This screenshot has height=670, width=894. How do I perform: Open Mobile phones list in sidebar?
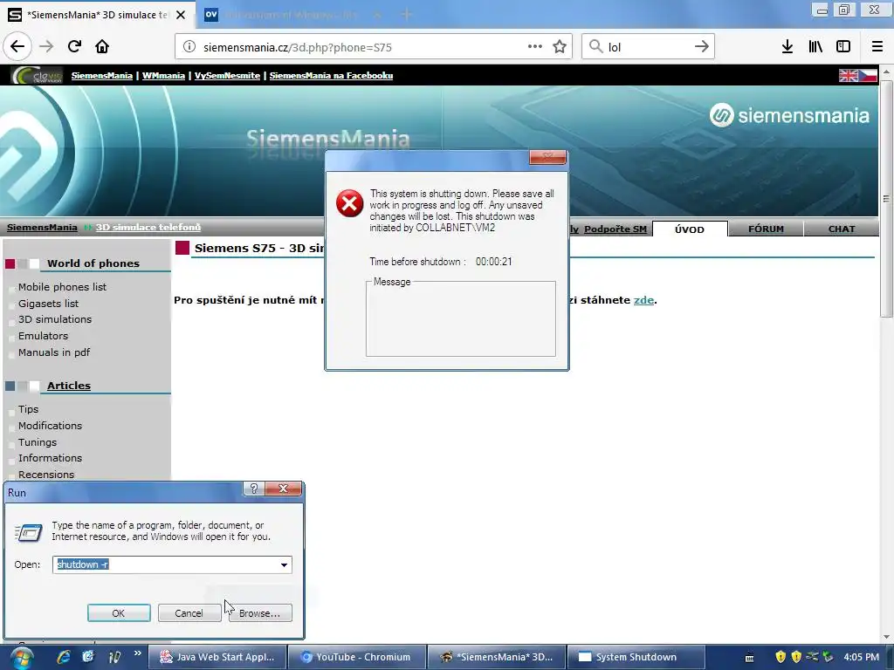click(x=62, y=287)
